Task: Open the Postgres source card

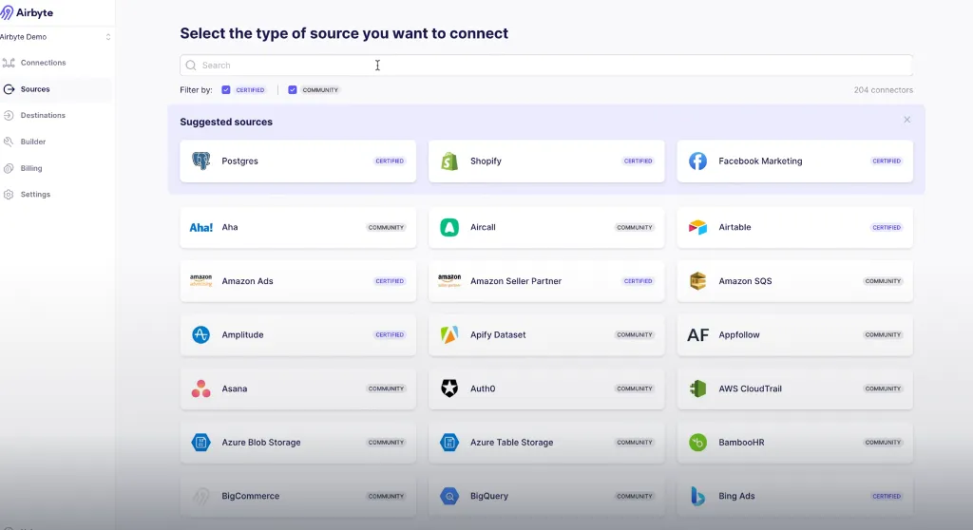Action: 297,161
